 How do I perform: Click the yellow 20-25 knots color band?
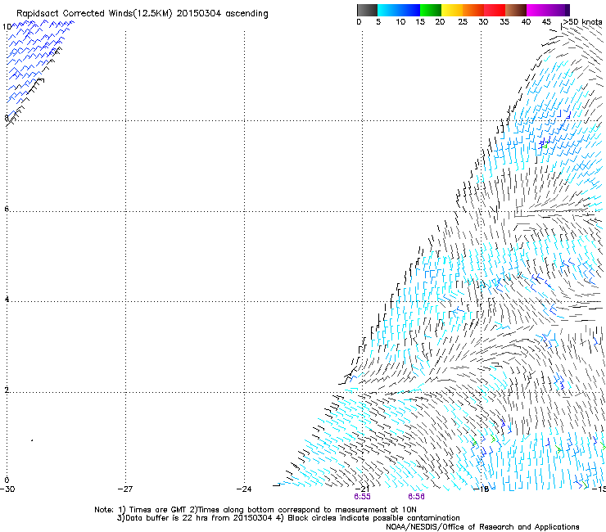pyautogui.click(x=452, y=10)
